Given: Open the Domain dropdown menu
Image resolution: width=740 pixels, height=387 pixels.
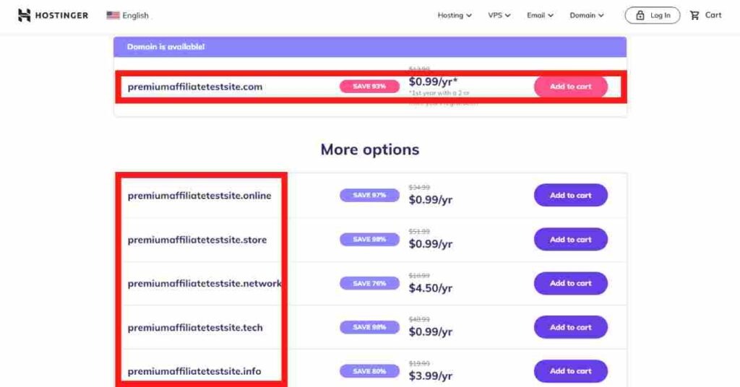Looking at the screenshot, I should tap(587, 16).
